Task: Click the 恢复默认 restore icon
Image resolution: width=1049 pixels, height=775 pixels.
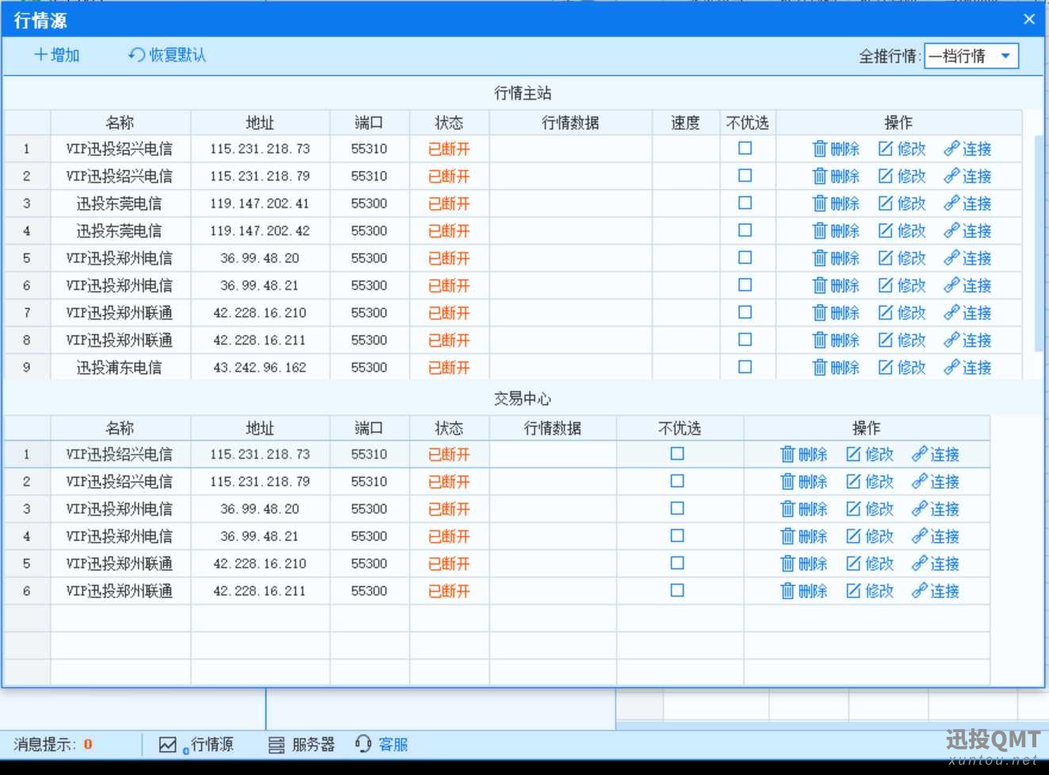Action: tap(137, 55)
